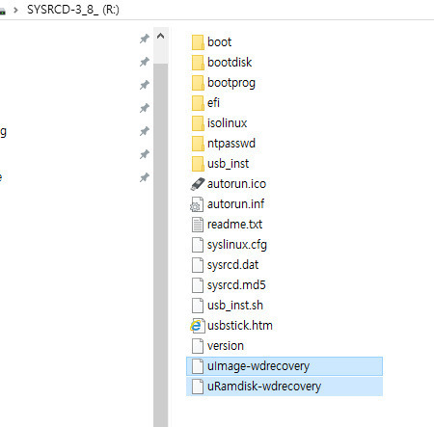Select the usb_inst.sh file icon
434x427 pixels.
tap(198, 306)
